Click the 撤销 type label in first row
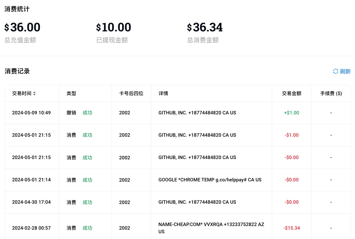The image size is (355, 239). (x=71, y=113)
